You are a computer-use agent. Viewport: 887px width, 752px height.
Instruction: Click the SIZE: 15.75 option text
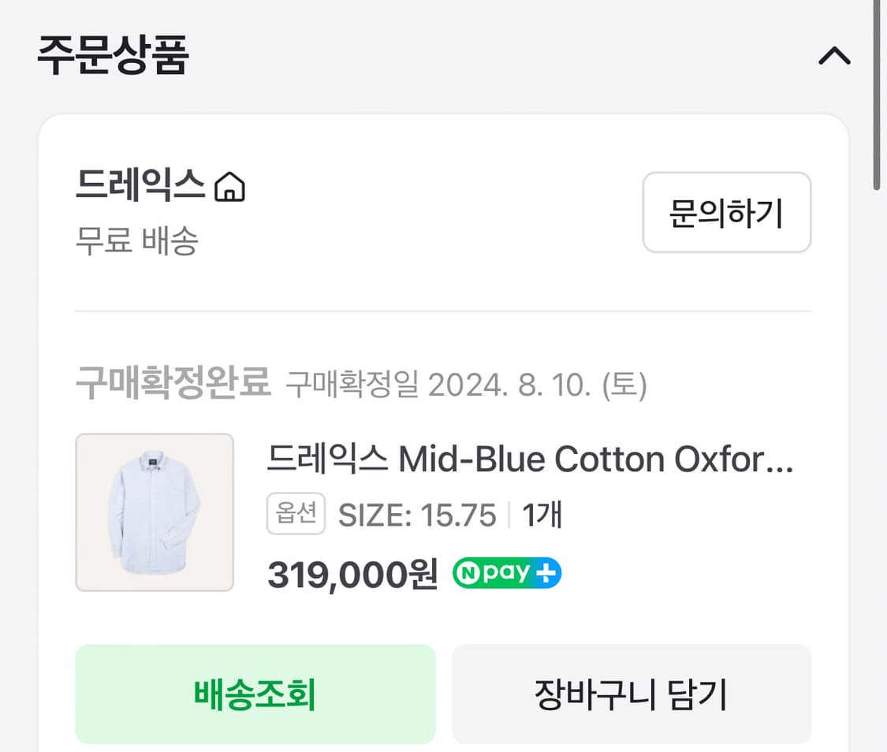coord(417,516)
